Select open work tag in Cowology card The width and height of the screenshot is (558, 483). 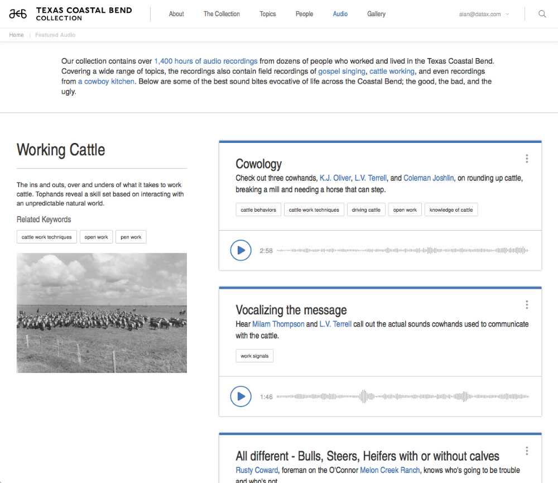coord(405,210)
